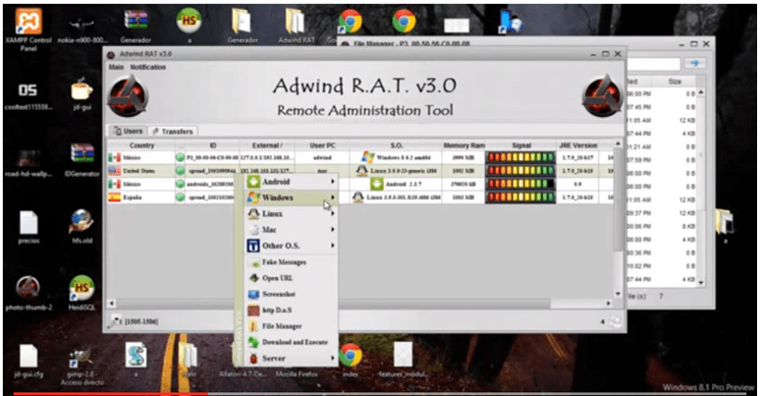Click the Windows 8 OS icon in first row
761x396 pixels.
[x=368, y=157]
